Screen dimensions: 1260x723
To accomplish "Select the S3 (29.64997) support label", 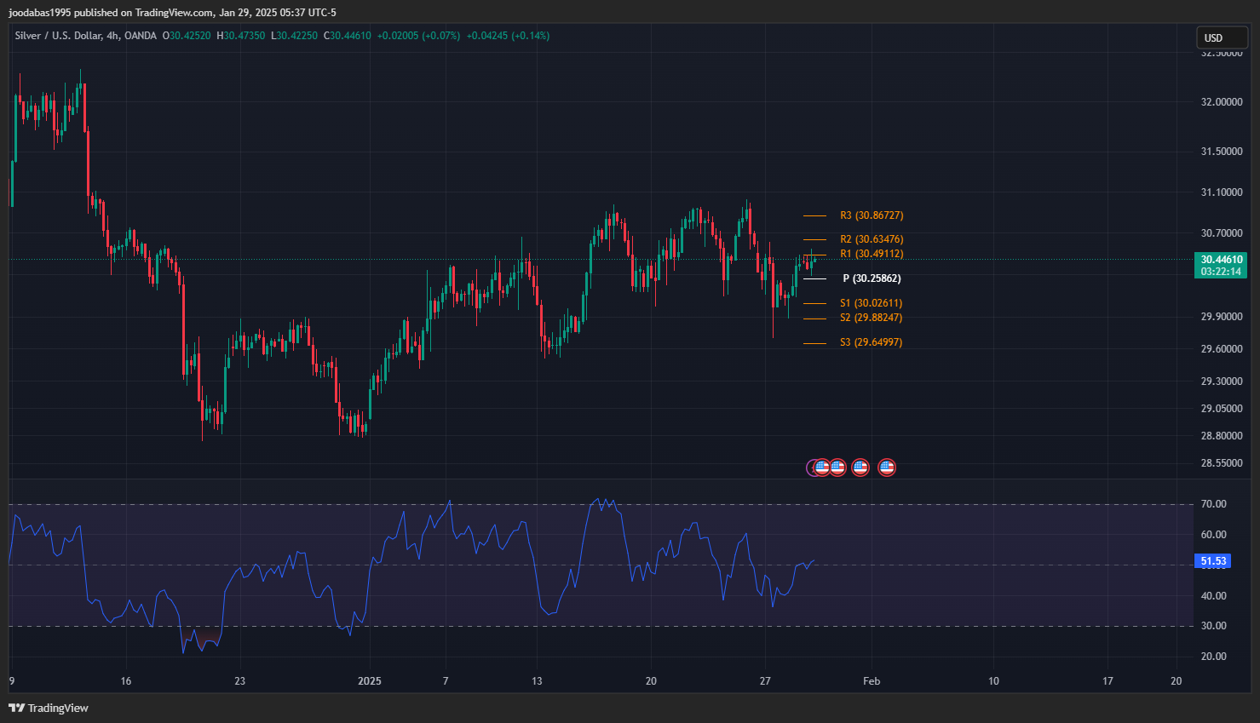I will point(871,342).
